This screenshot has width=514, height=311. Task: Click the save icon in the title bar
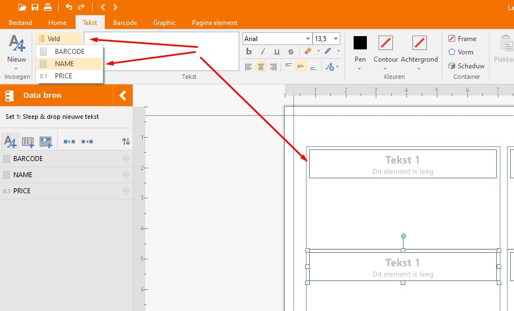[x=35, y=7]
